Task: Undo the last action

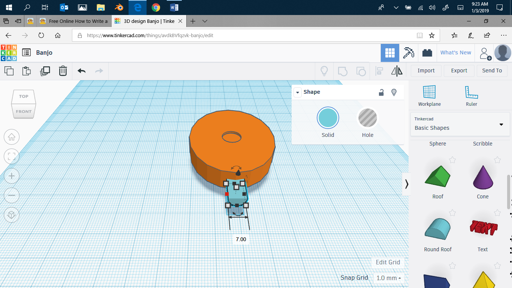Action: pyautogui.click(x=81, y=70)
